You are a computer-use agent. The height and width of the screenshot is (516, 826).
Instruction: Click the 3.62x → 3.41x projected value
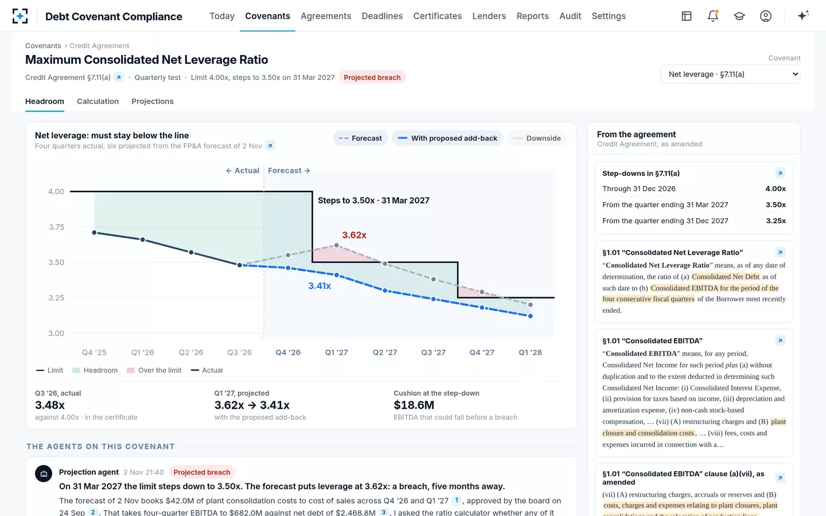click(x=252, y=405)
